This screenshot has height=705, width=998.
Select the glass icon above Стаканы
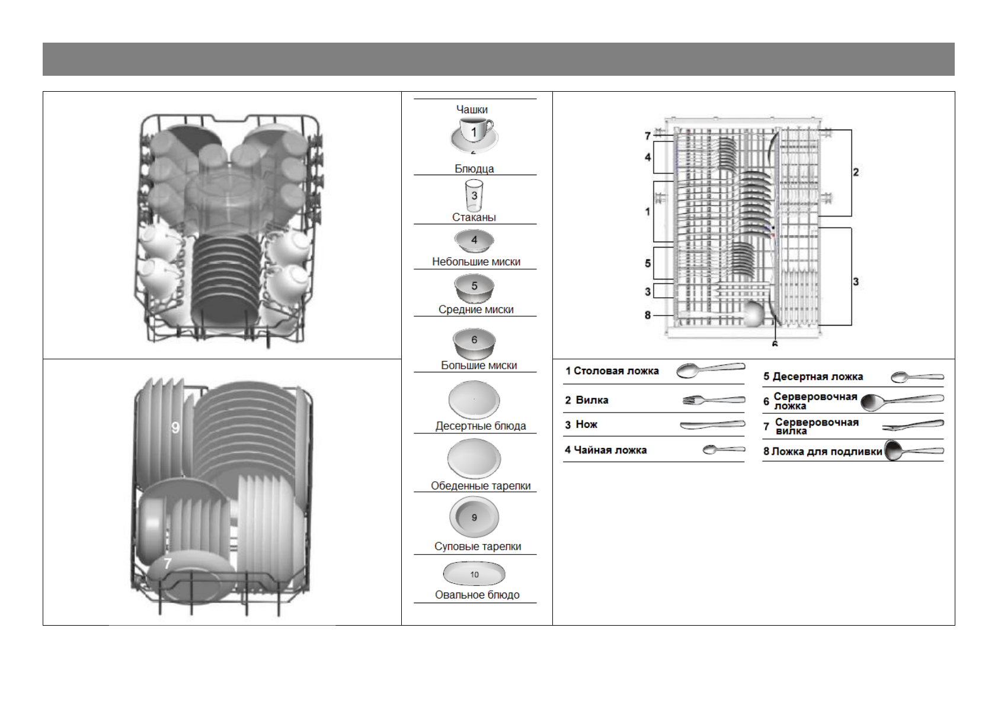[474, 195]
